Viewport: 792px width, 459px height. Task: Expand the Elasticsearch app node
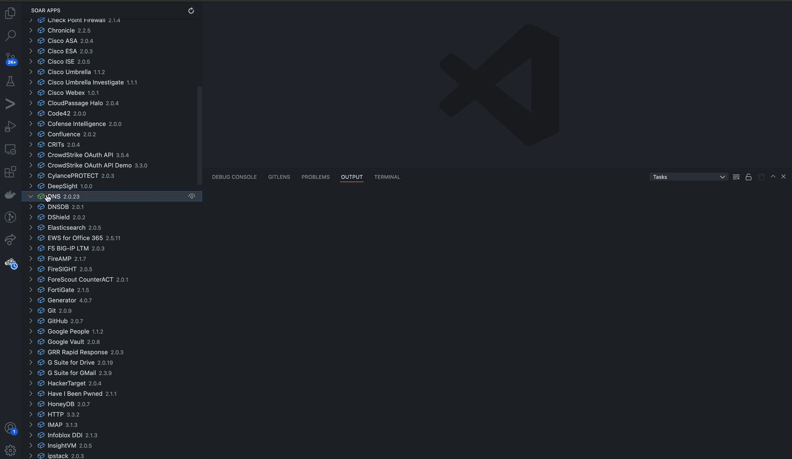click(31, 227)
